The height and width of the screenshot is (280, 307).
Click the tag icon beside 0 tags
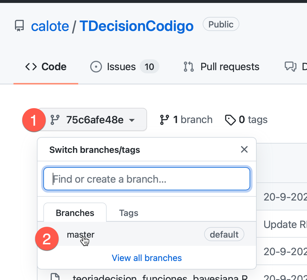click(230, 120)
